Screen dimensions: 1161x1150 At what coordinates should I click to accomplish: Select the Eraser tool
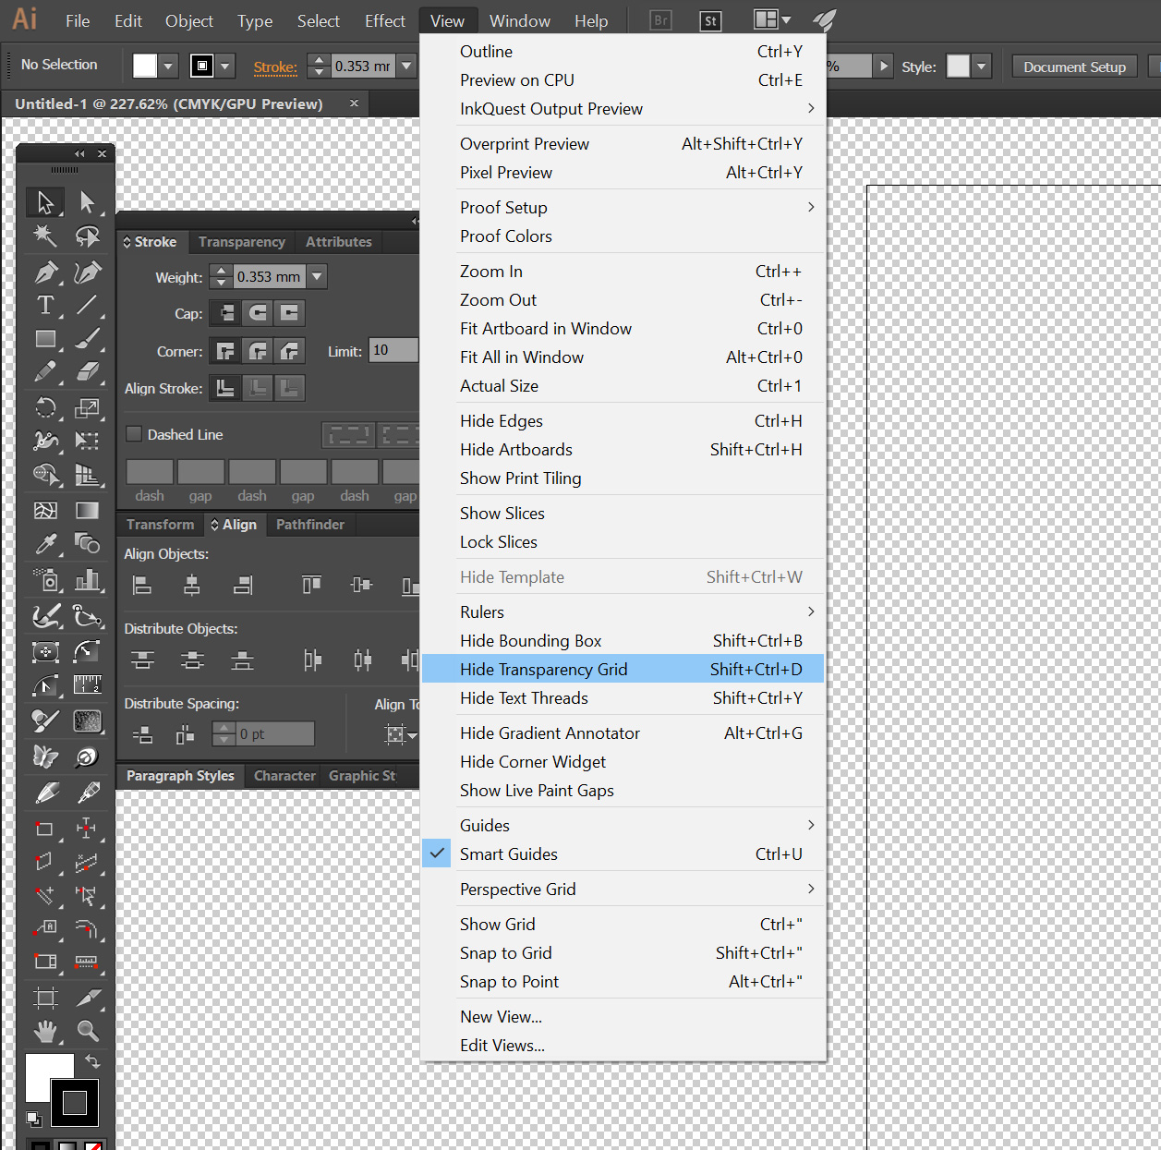pyautogui.click(x=87, y=372)
